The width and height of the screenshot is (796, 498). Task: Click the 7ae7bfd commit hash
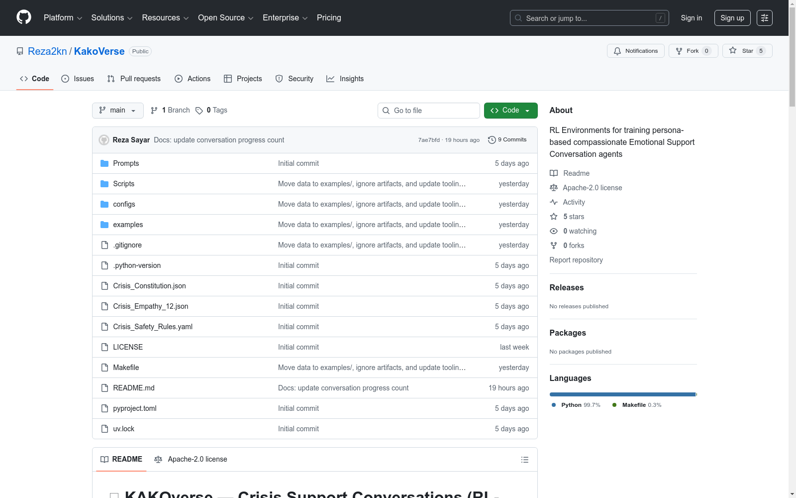coord(429,140)
